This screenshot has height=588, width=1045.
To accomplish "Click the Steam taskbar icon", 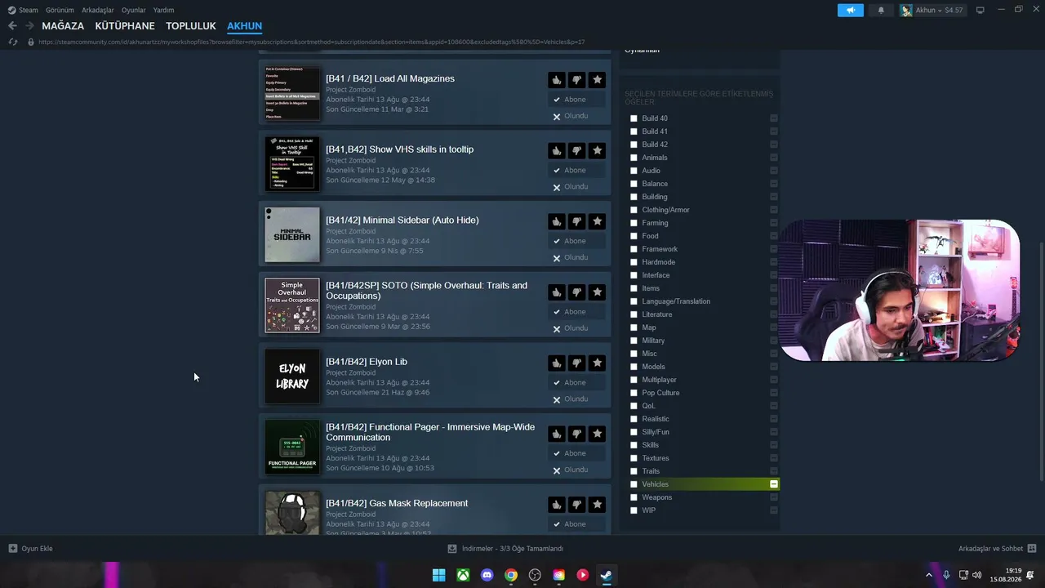I will 607,575.
